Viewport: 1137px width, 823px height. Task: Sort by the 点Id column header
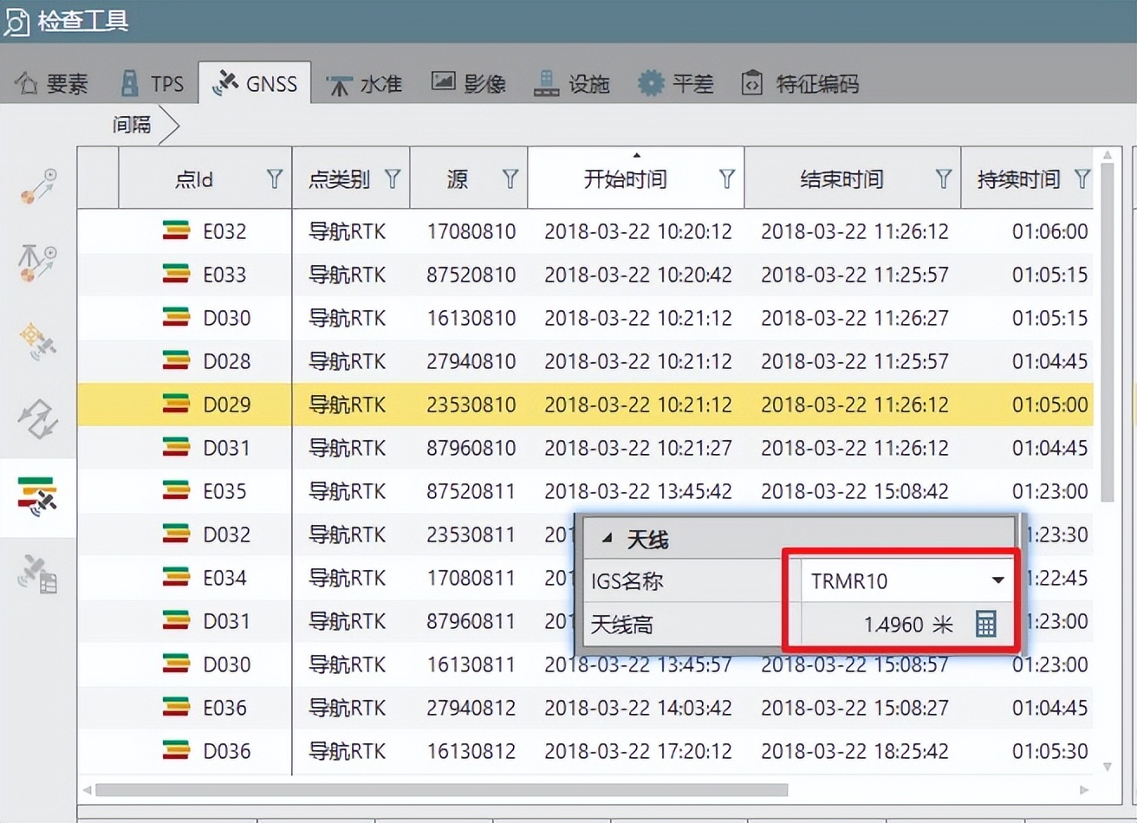pos(194,179)
